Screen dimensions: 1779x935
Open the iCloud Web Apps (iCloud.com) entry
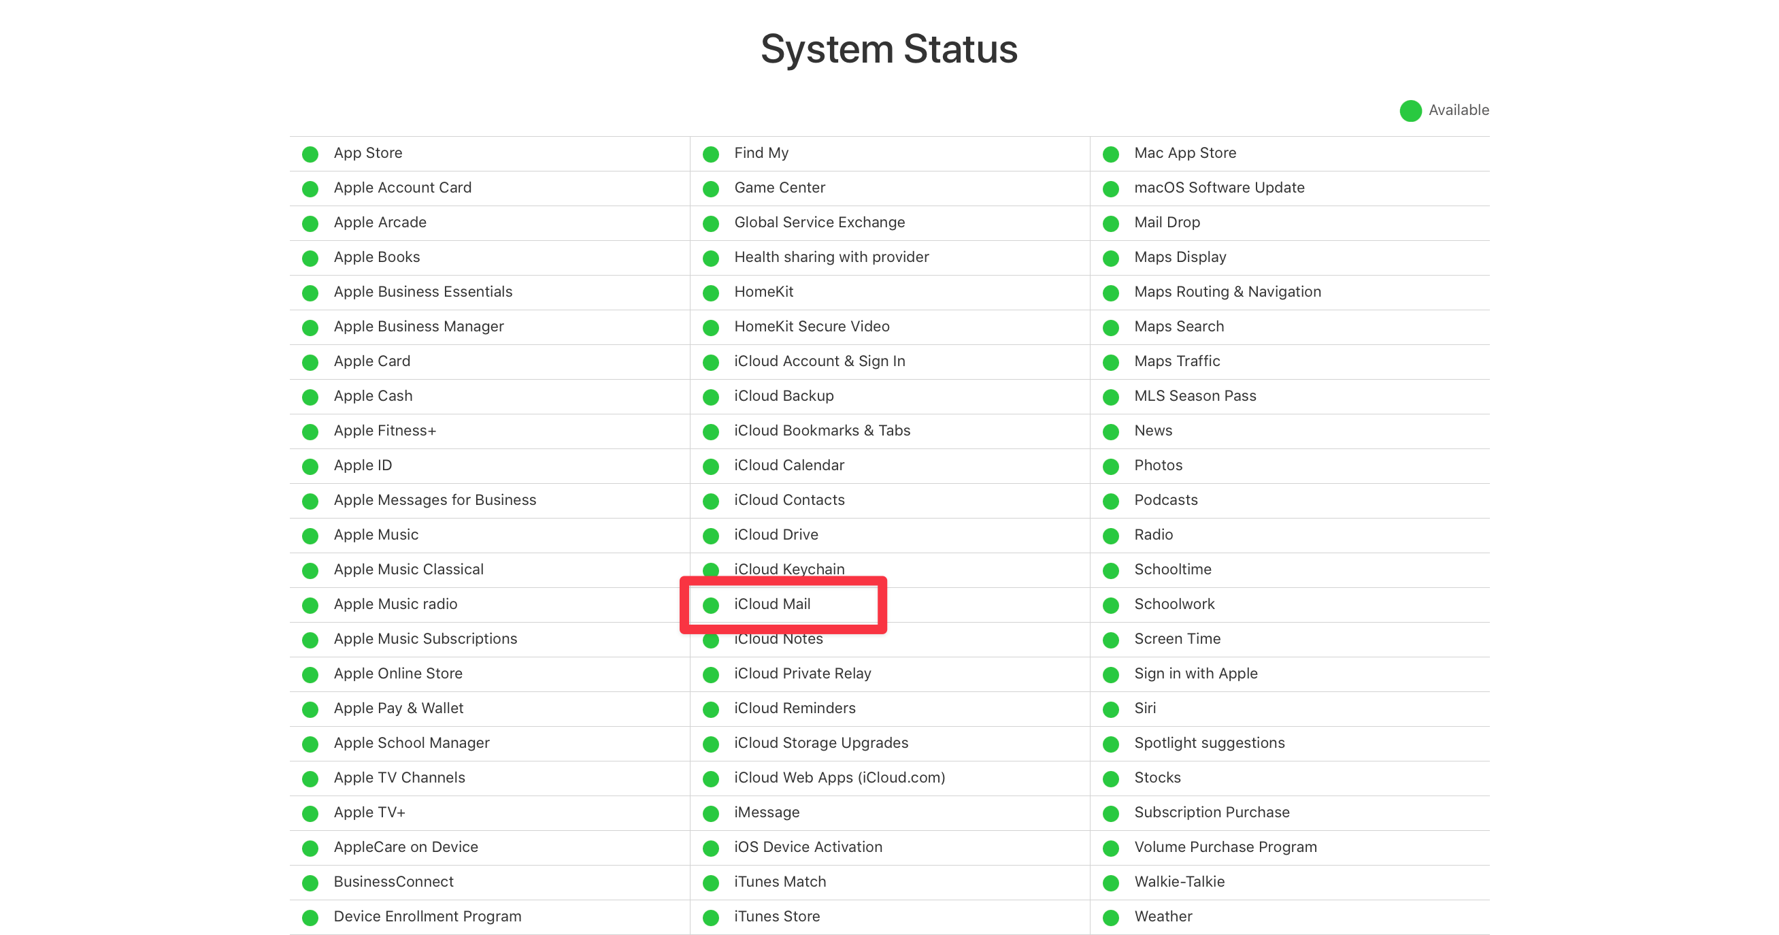click(839, 778)
